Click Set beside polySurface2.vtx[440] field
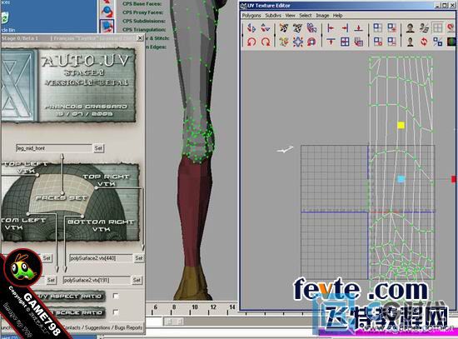Viewport: 458px width, 339px height. (x=139, y=258)
